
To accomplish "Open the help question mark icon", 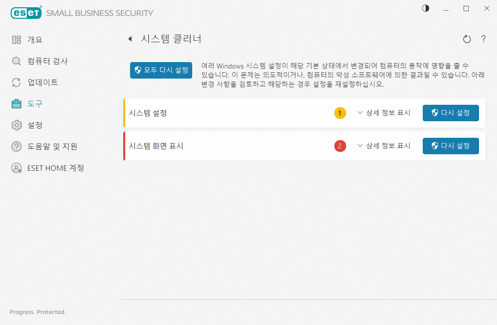I will pos(483,39).
